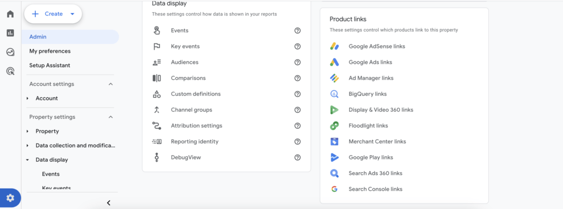This screenshot has height=209, width=563.
Task: Open the Home icon in left rail
Action: click(x=10, y=14)
